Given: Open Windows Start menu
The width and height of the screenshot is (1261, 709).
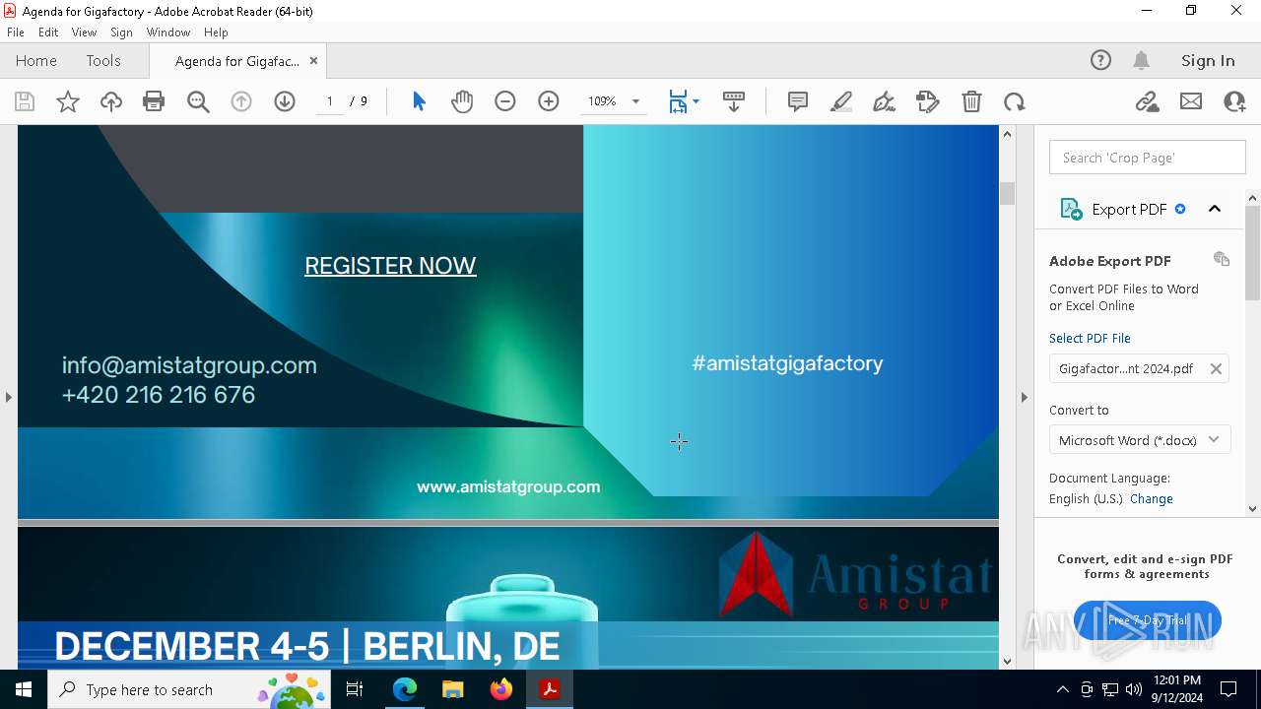Looking at the screenshot, I should (x=24, y=689).
